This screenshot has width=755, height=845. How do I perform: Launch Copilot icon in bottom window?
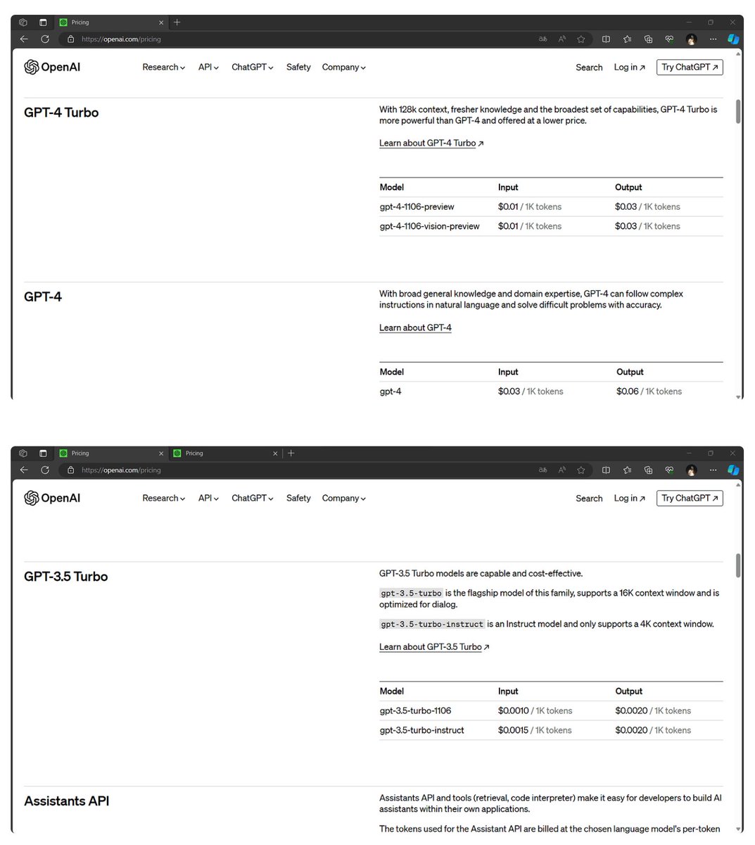(733, 470)
